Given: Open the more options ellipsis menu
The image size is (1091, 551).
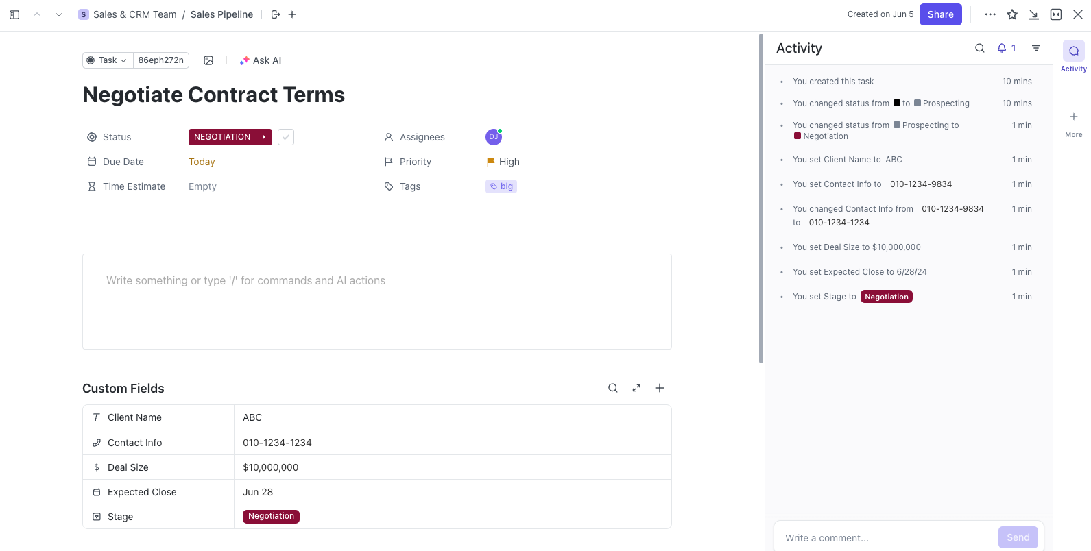Looking at the screenshot, I should click(990, 14).
